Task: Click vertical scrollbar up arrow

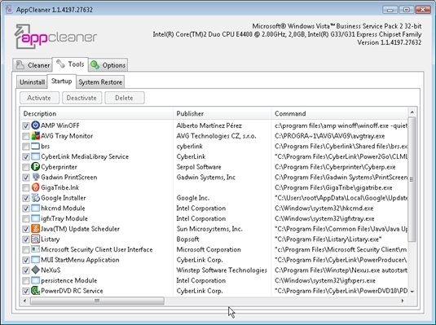Action: click(412, 112)
